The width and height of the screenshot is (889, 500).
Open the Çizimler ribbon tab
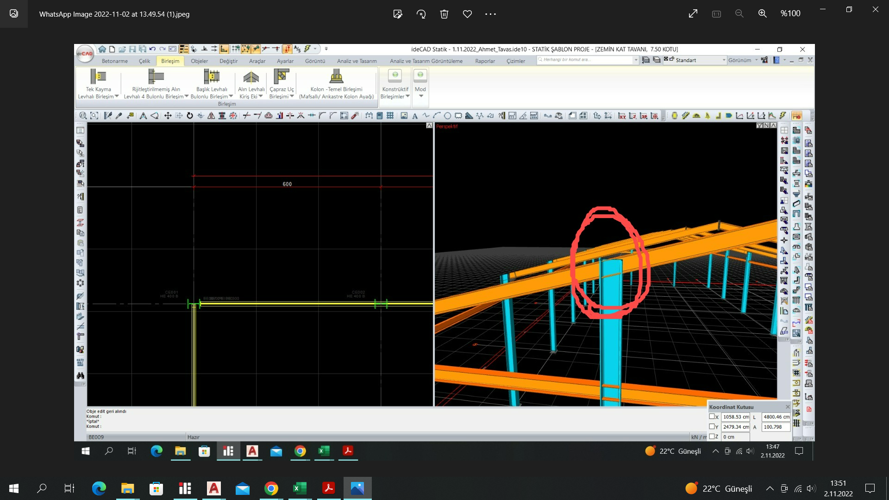(516, 61)
